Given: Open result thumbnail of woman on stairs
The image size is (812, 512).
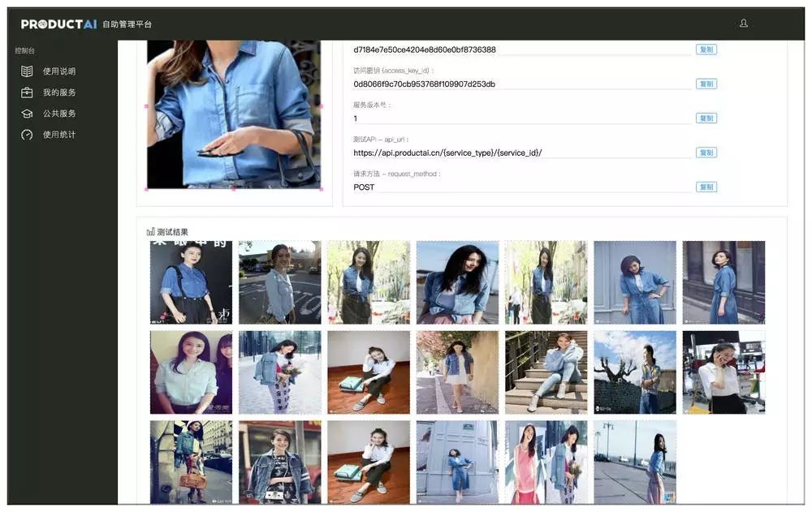Looking at the screenshot, I should [546, 372].
